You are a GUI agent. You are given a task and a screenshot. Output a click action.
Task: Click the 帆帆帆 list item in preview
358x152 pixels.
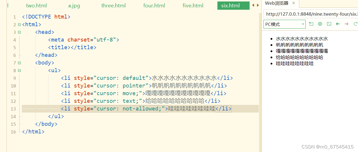(300, 45)
